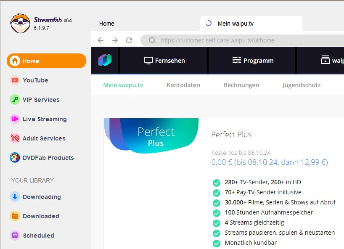Open Adult Services section
The image size is (344, 249).
click(44, 138)
